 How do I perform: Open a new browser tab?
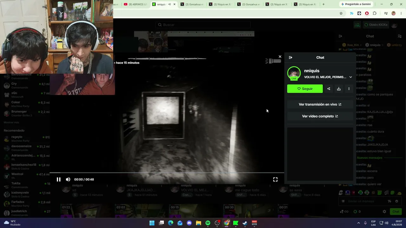[x=324, y=4]
